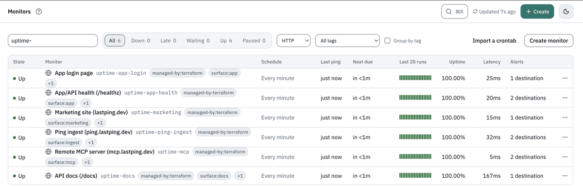Click the green Create button
Image resolution: width=583 pixels, height=187 pixels.
tap(537, 12)
